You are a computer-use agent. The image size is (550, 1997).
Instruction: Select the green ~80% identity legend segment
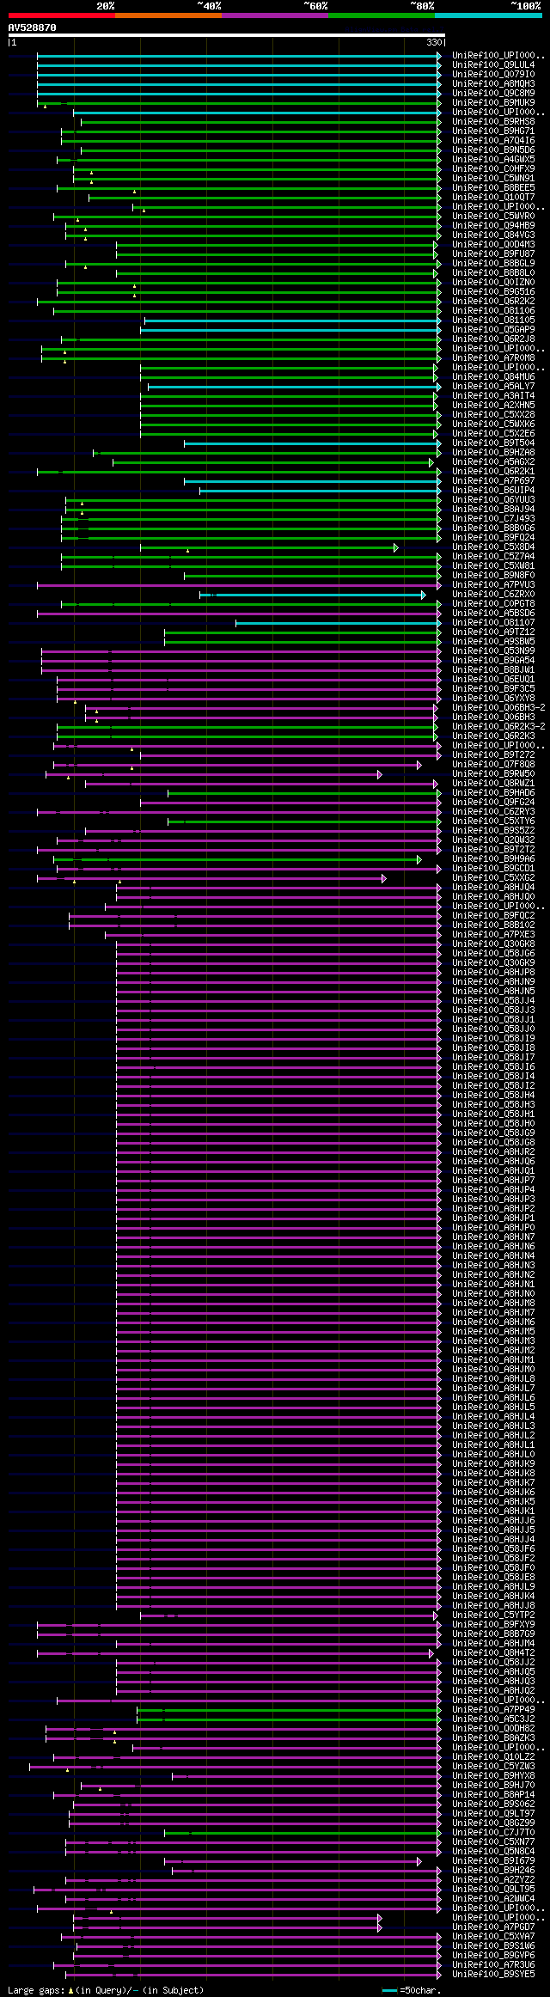[382, 15]
